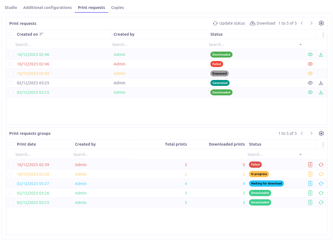Open archive icon for Failed print group

click(310, 165)
